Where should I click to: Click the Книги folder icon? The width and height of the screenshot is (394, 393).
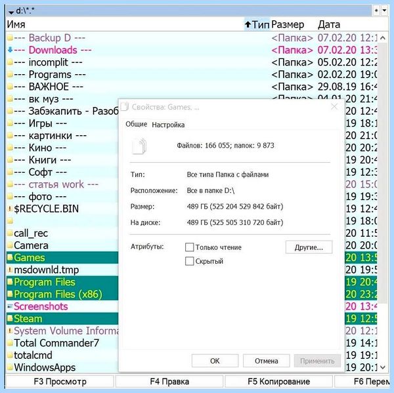[x=10, y=160]
